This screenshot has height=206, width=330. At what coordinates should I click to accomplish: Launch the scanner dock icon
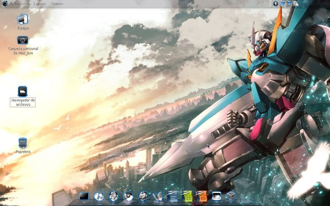click(x=217, y=196)
